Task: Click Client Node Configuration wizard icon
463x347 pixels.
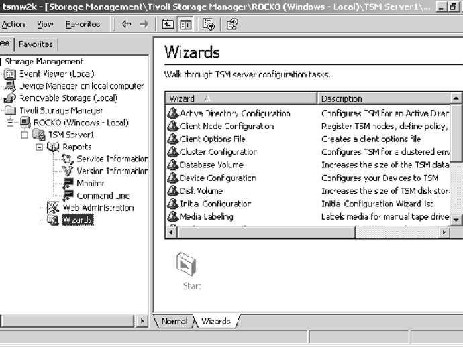Action: coord(173,126)
